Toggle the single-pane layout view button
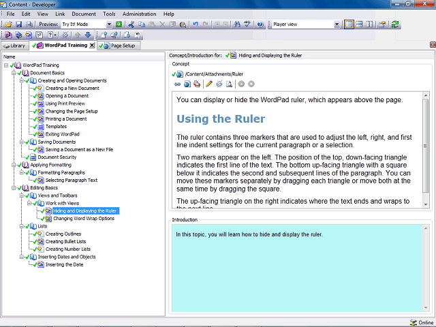The image size is (436, 327). tap(349, 25)
